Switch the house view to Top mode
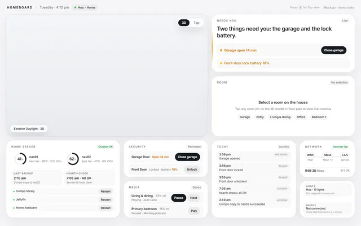The width and height of the screenshot is (361, 226). pos(196,23)
